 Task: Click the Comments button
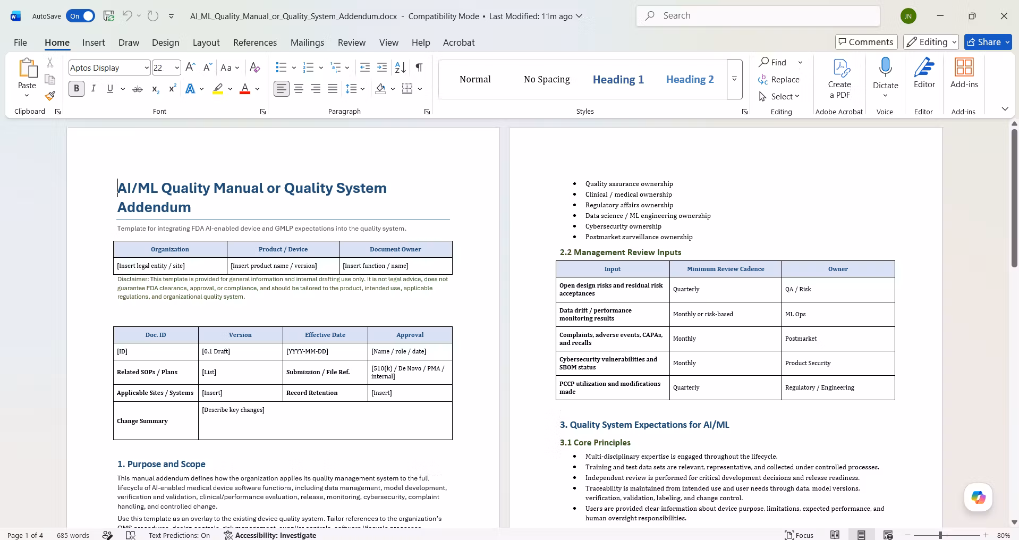[x=866, y=42]
